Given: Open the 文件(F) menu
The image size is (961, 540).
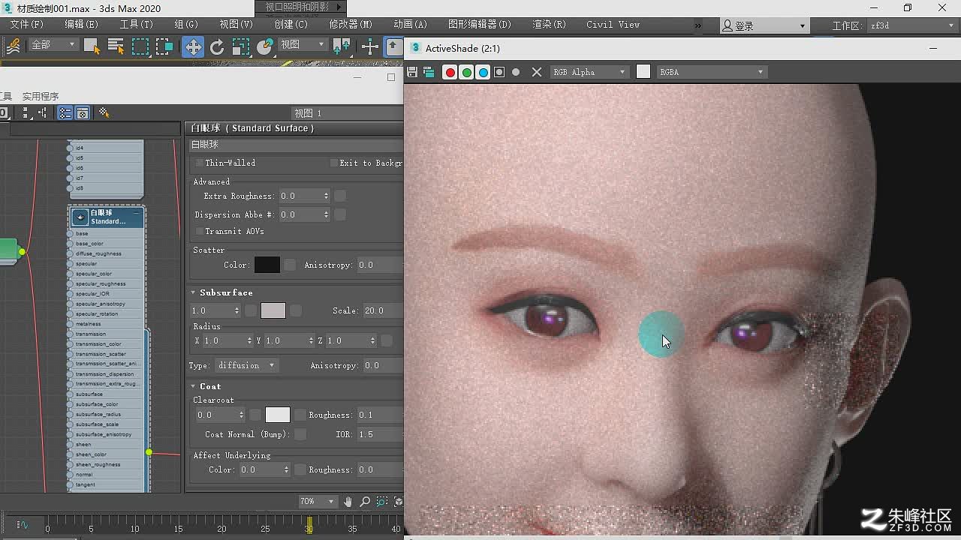Looking at the screenshot, I should [x=26, y=25].
